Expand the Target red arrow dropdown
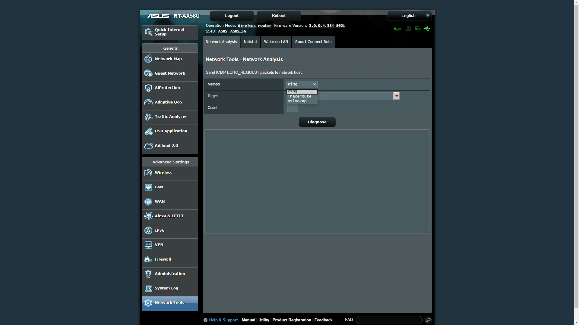 coord(397,96)
